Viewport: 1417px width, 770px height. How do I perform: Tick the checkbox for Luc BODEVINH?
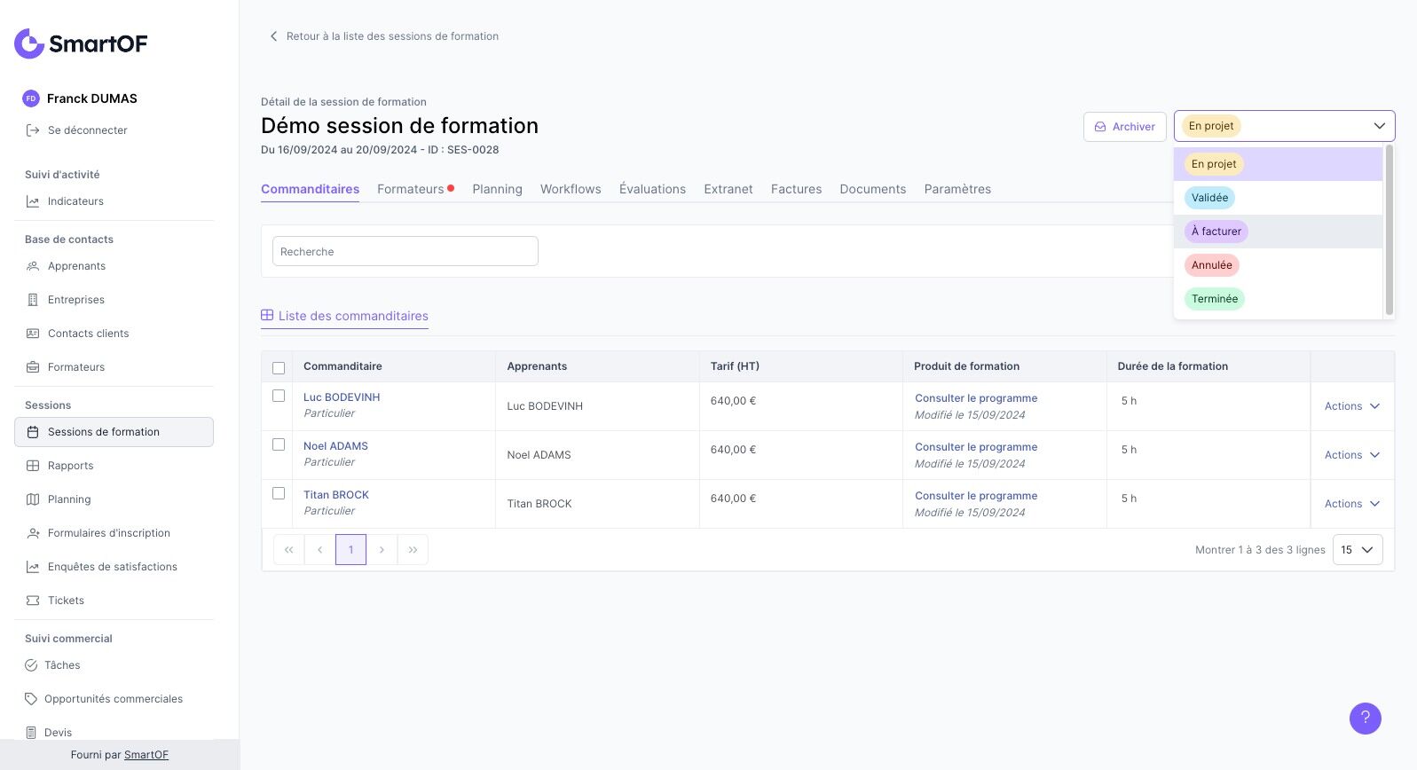tap(279, 396)
